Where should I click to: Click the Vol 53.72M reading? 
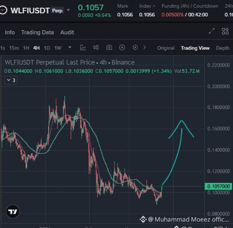(x=187, y=71)
